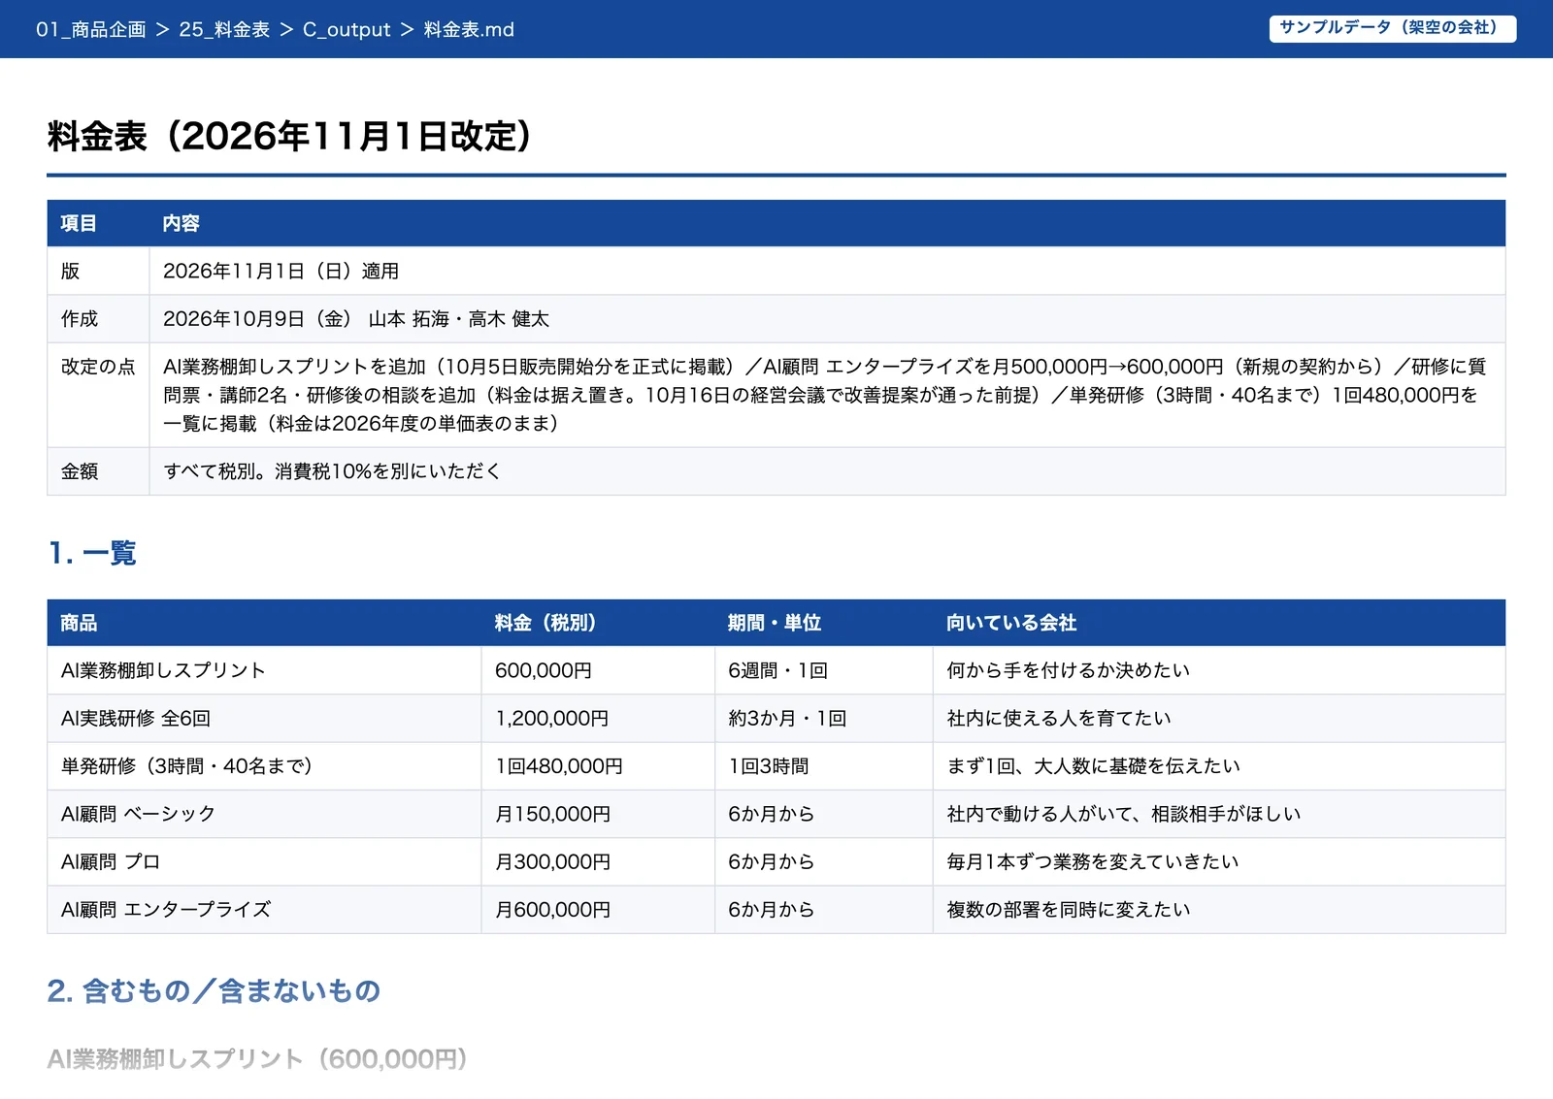Image resolution: width=1553 pixels, height=1099 pixels.
Task: Open the 01_商品企画 breadcrumb folder
Action: click(x=91, y=29)
